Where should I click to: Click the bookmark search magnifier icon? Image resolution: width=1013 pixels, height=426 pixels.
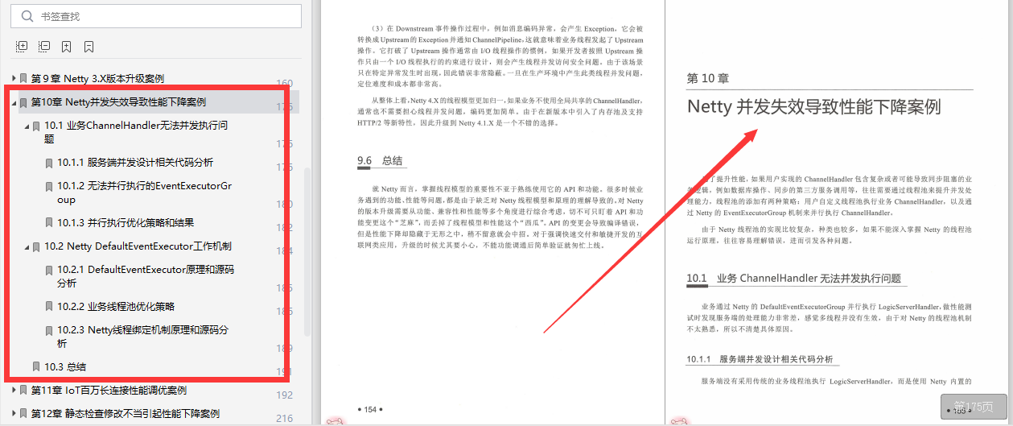27,16
